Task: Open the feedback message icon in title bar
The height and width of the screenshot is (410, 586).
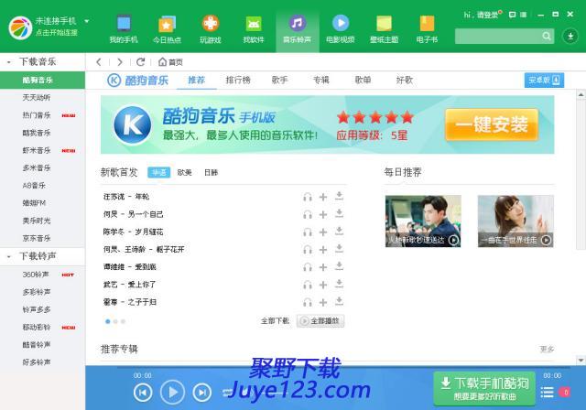Action: tap(513, 15)
